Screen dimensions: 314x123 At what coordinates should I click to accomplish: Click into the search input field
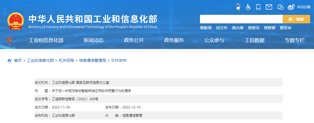pos(241,19)
